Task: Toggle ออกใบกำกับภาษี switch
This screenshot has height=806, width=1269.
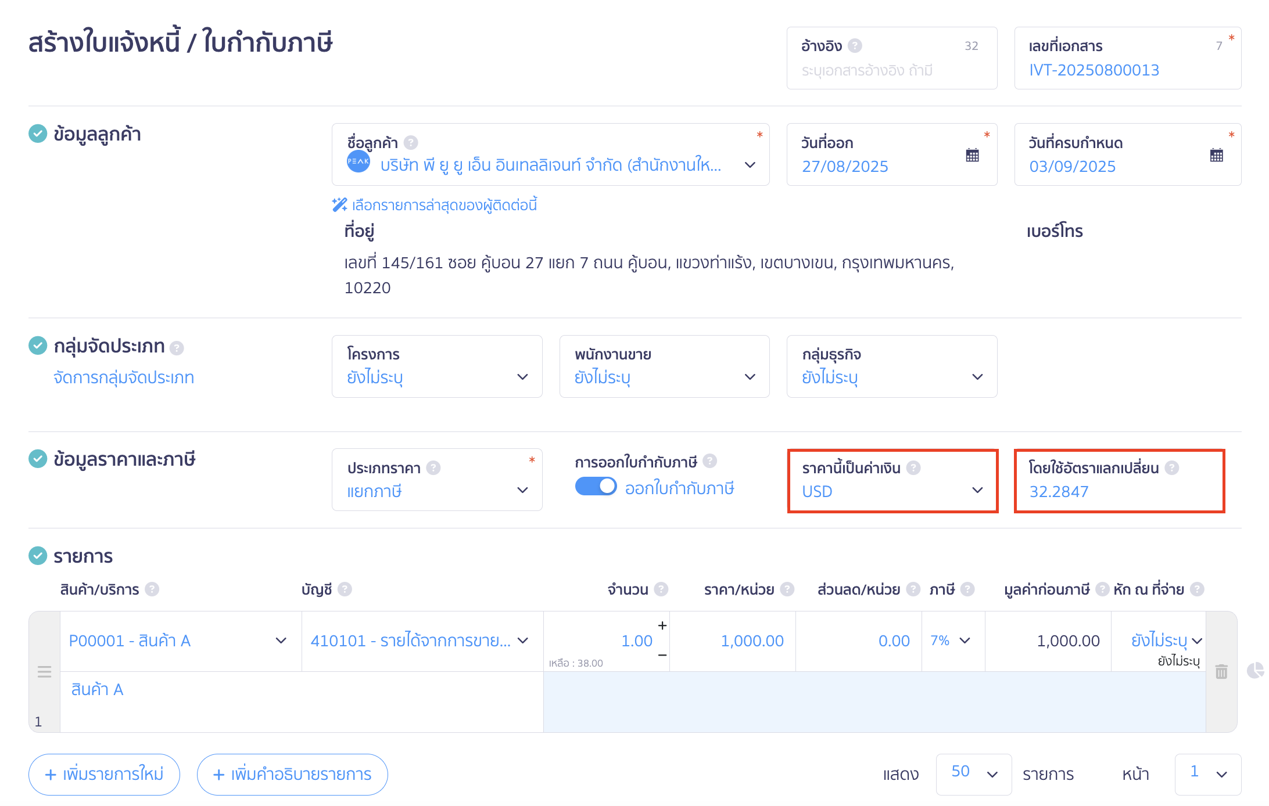Action: [596, 487]
